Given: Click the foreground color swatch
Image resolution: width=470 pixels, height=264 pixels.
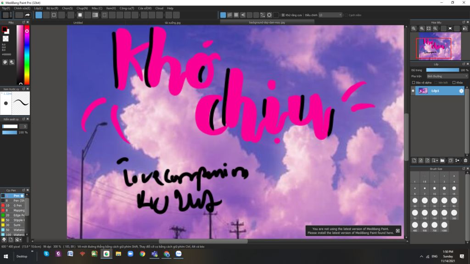Looking at the screenshot, I should pyautogui.click(x=5, y=29).
